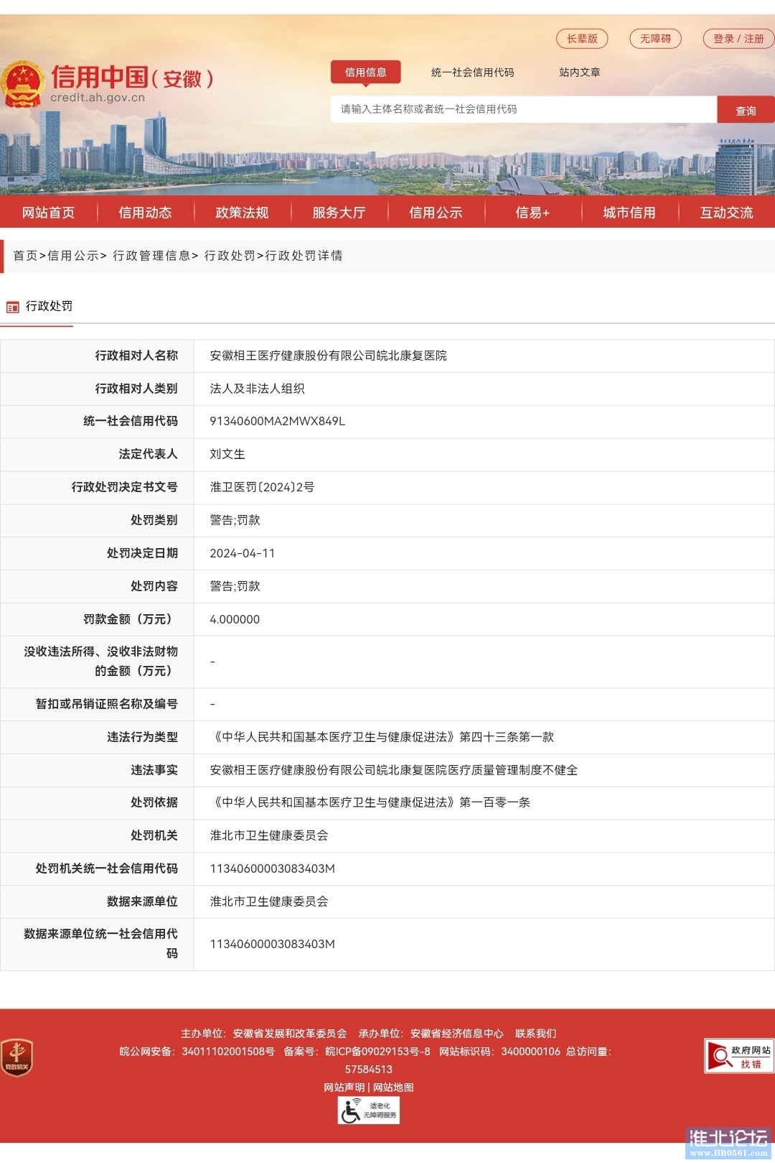Click the 行政处罚 section header icon
The height and width of the screenshot is (1163, 775).
coord(13,307)
